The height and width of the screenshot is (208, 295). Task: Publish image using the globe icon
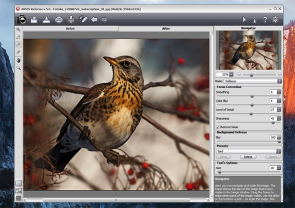(71, 19)
